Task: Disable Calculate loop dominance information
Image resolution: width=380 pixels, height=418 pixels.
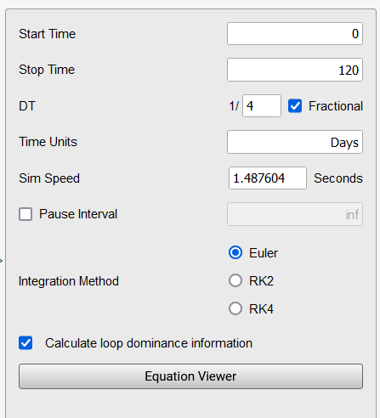Action: click(x=26, y=343)
